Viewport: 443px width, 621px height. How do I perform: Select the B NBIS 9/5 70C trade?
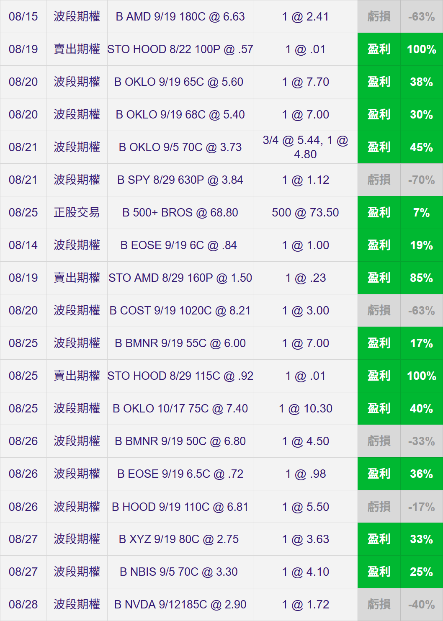coord(180,572)
